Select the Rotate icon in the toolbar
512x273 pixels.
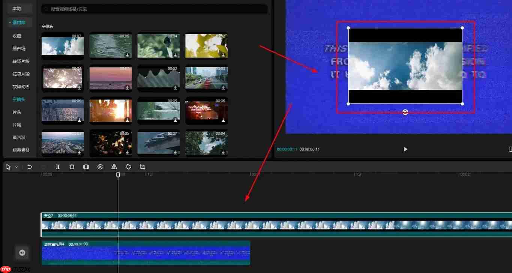128,167
